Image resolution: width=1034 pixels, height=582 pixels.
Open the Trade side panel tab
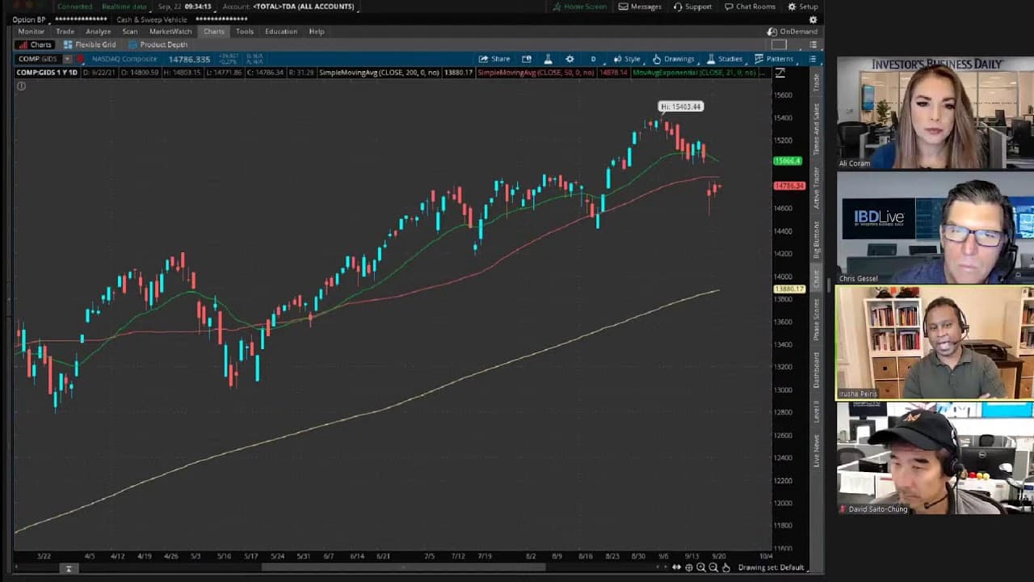point(816,82)
